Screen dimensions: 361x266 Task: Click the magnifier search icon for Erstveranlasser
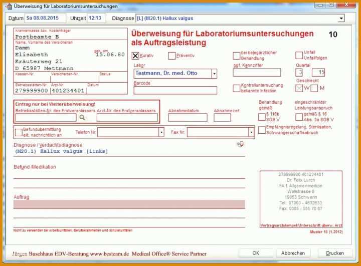pos(82,118)
